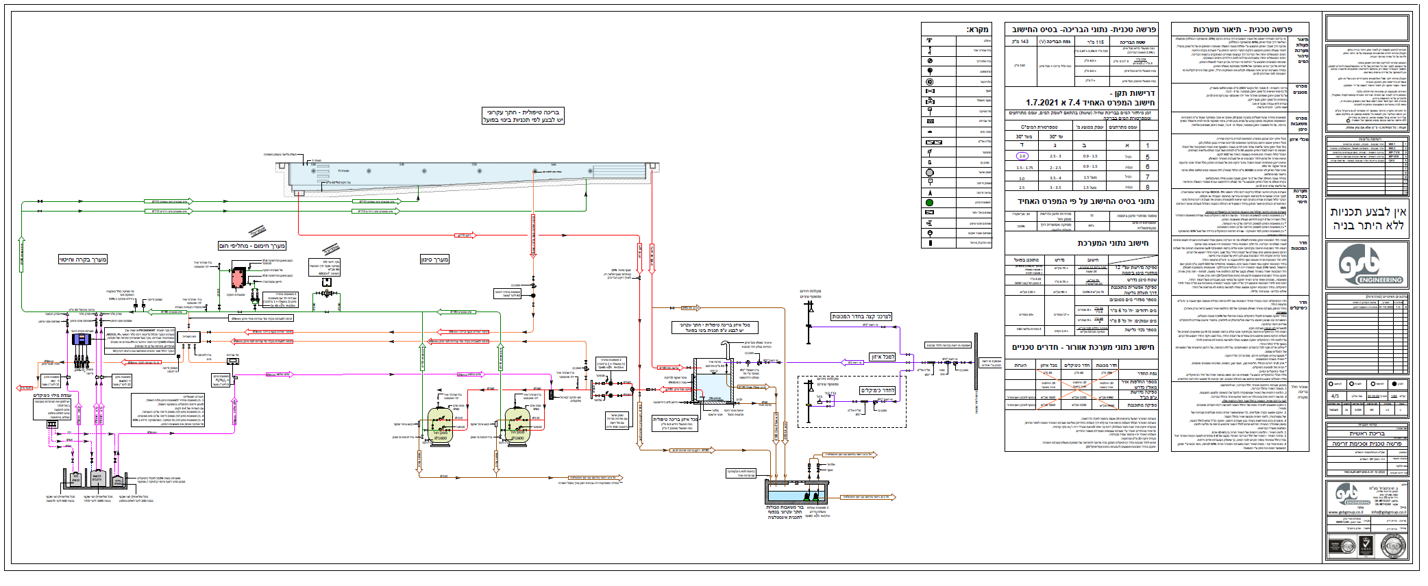Click the green filled circle legend symbol
The image size is (1428, 586).
(x=930, y=203)
